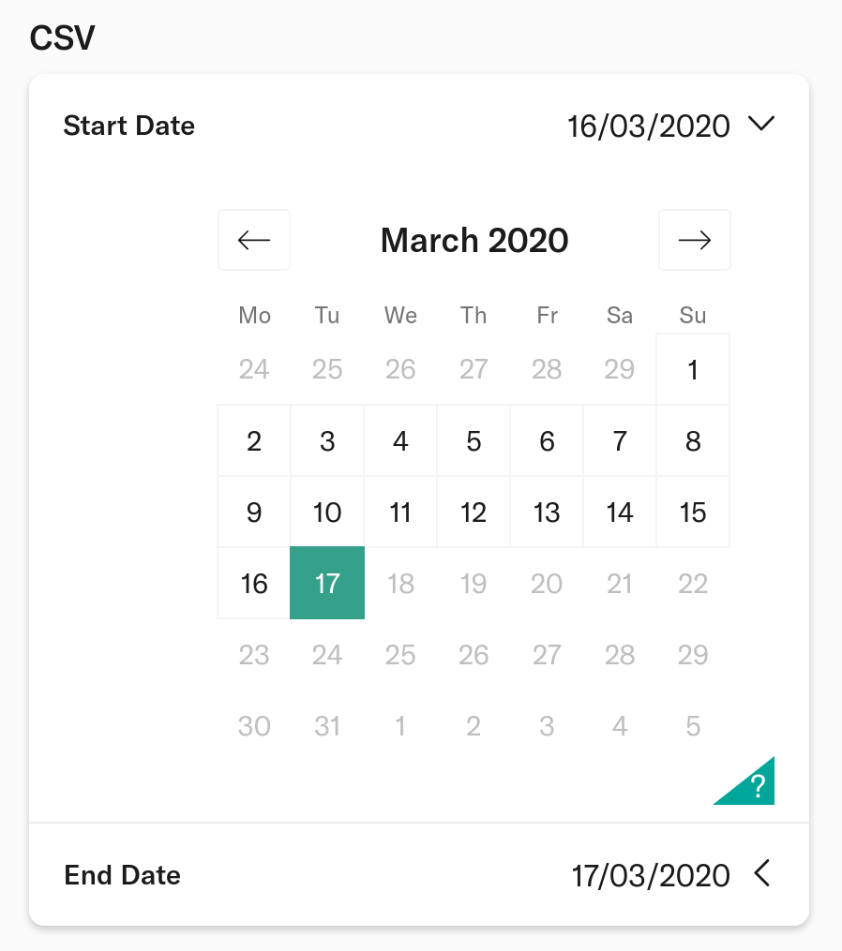Select day 9 on Monday column
The height and width of the screenshot is (951, 842).
coord(254,512)
